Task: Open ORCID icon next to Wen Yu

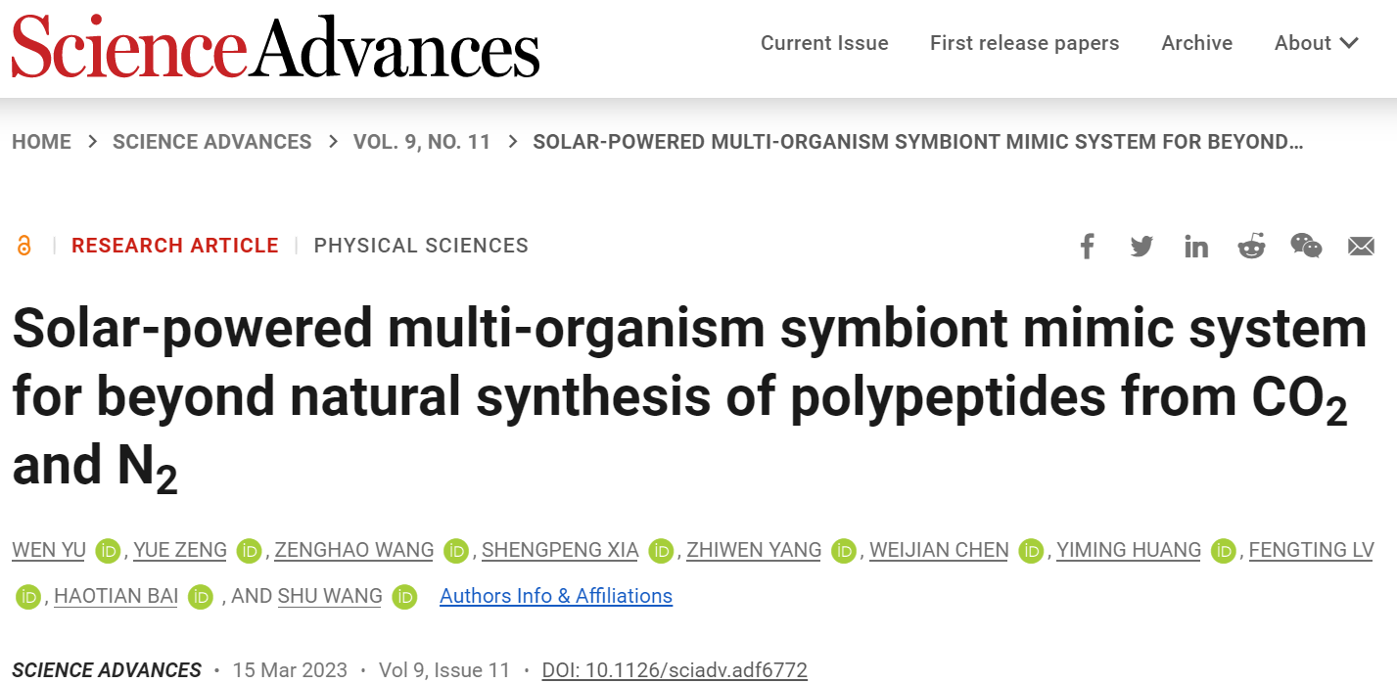Action: click(107, 551)
